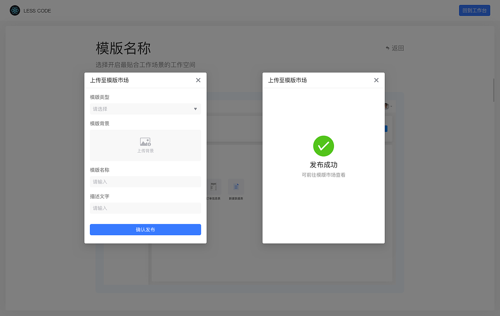Click the 模版名称 input field
This screenshot has height=316, width=500.
145,181
